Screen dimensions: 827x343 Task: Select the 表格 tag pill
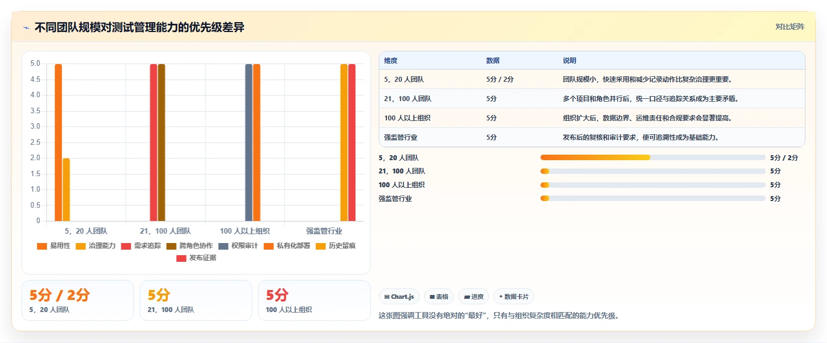(x=439, y=297)
